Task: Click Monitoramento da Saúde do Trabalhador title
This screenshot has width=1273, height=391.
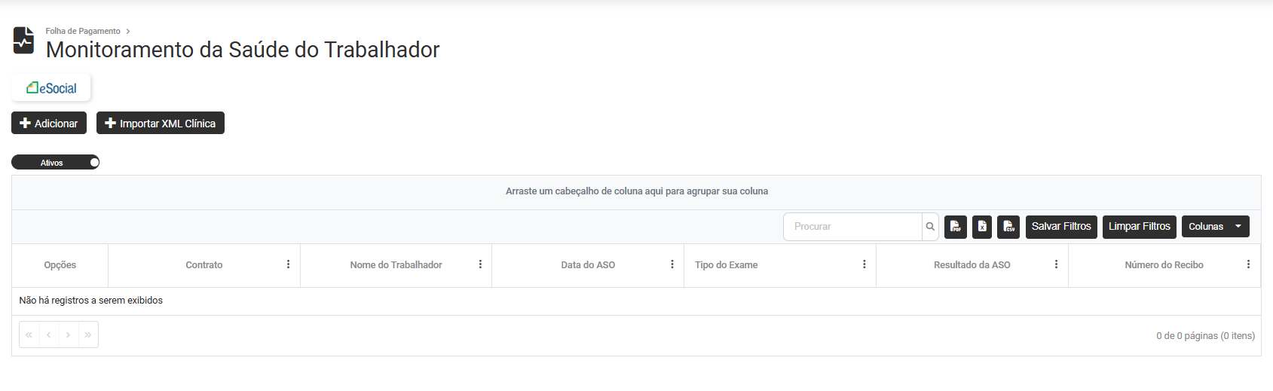Action: 243,50
